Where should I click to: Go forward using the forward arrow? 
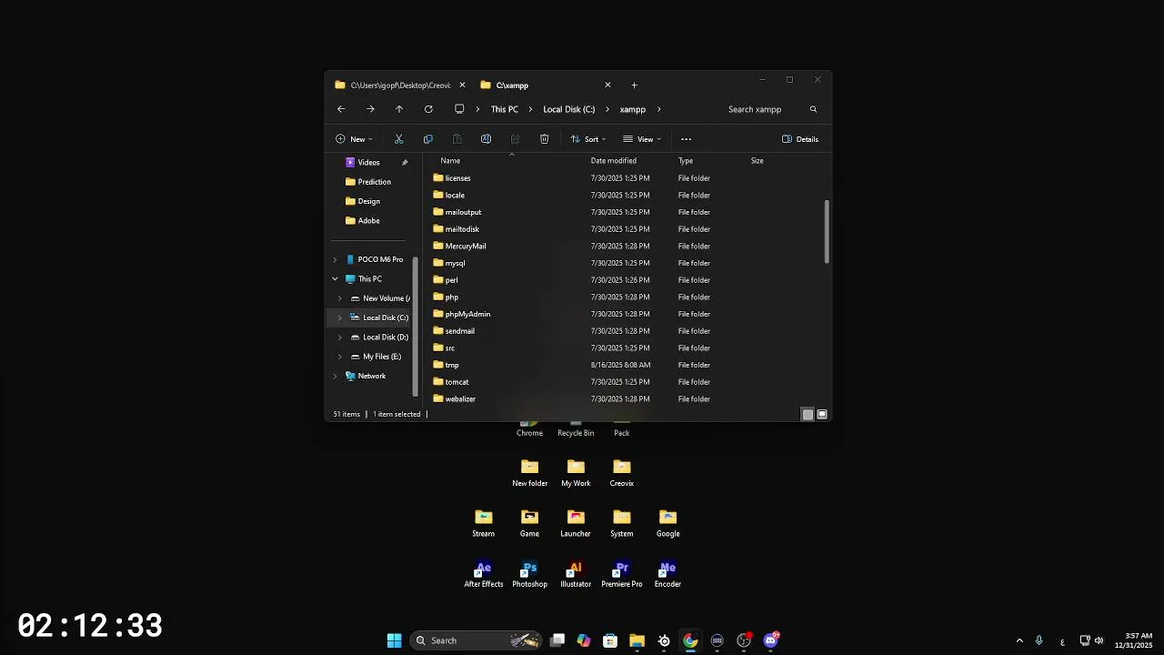point(370,109)
